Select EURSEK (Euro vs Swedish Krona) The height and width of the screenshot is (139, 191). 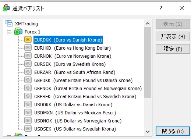tap(70, 64)
